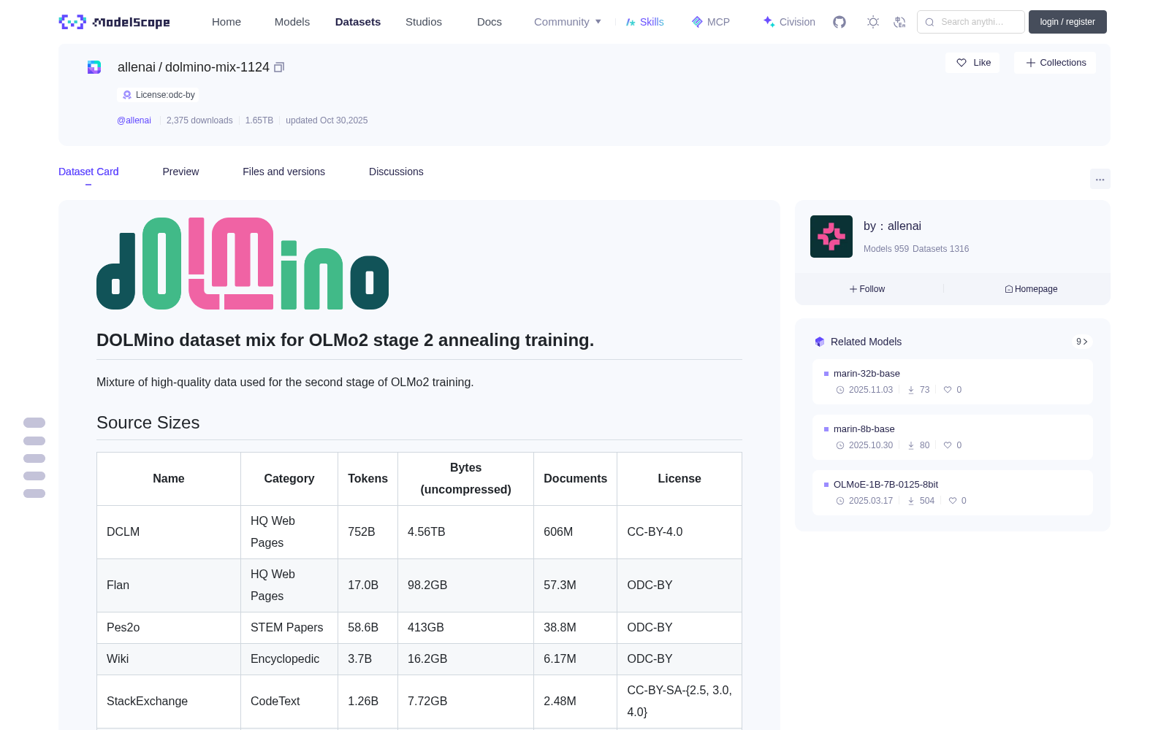This screenshot has height=730, width=1169.
Task: Open the allenai Homepage button
Action: pyautogui.click(x=1031, y=289)
